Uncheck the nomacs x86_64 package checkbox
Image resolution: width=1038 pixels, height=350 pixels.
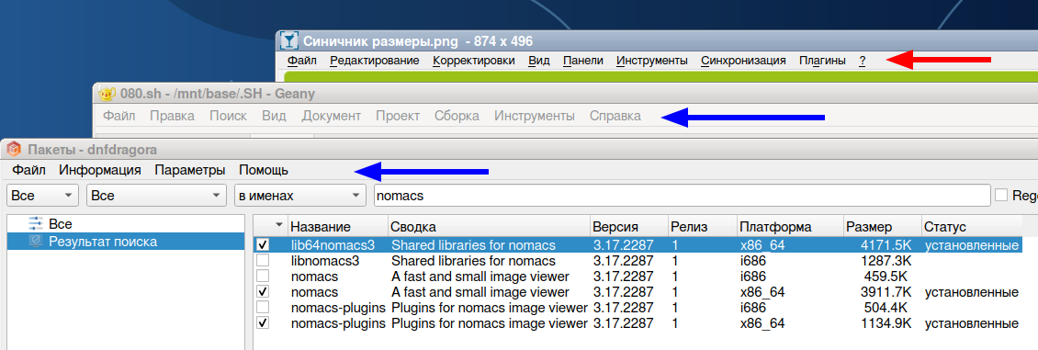[x=263, y=292]
